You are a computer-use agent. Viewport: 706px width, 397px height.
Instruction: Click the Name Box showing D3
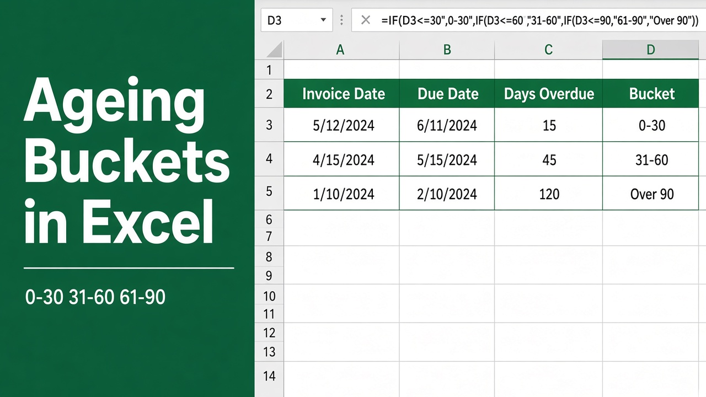[x=297, y=20]
